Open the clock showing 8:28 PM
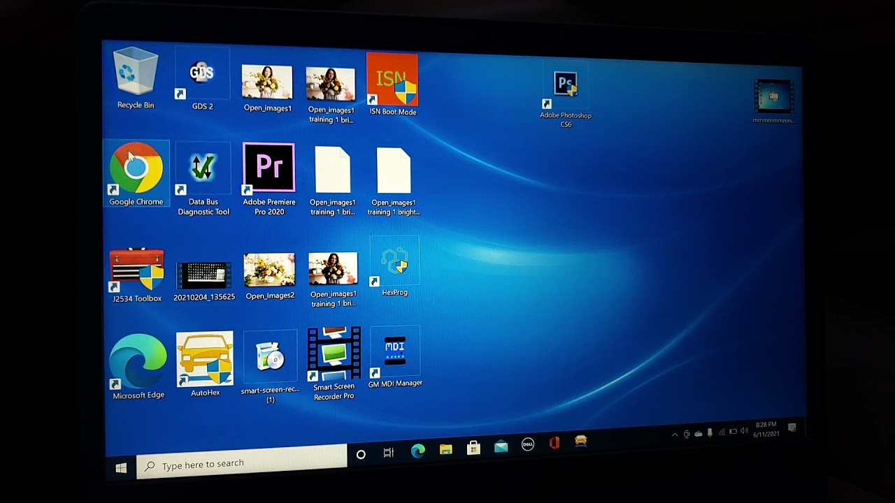This screenshot has height=503, width=895. coord(766,429)
